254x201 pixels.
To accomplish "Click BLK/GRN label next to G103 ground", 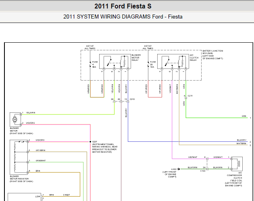I will click(x=192, y=168).
